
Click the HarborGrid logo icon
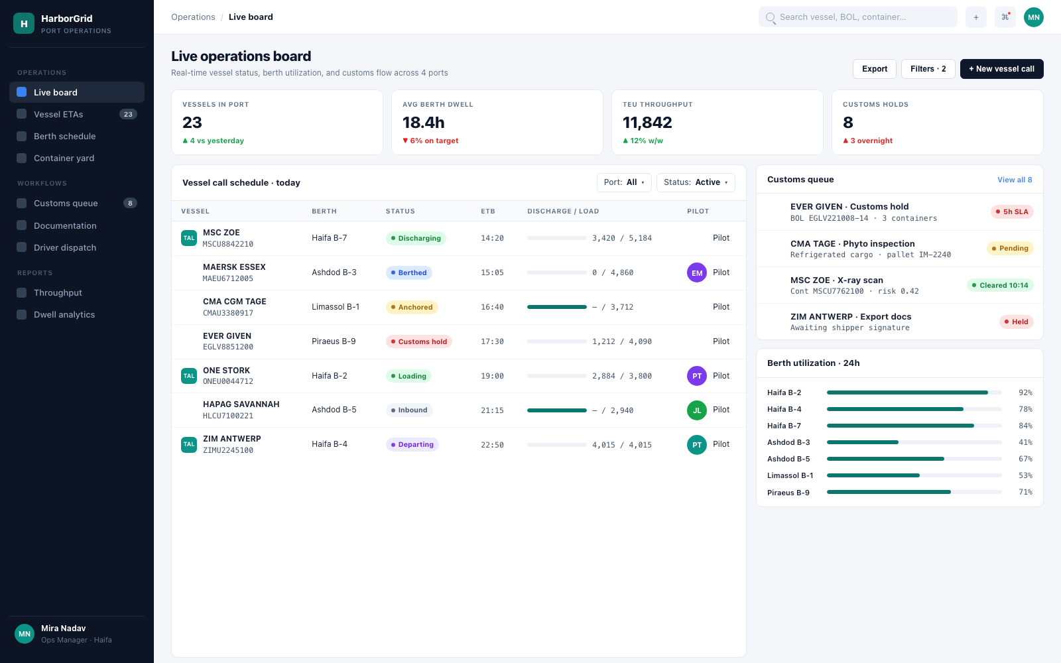pyautogui.click(x=24, y=23)
